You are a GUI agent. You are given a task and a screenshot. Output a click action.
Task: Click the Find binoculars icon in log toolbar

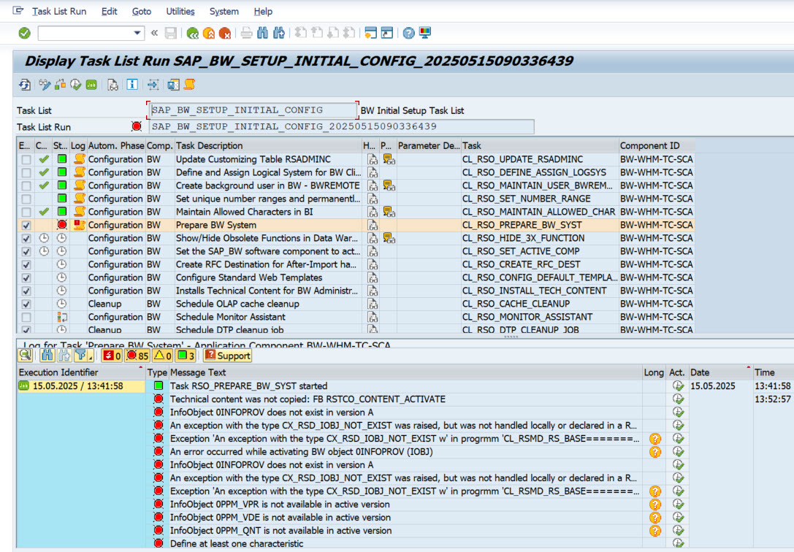click(x=47, y=356)
